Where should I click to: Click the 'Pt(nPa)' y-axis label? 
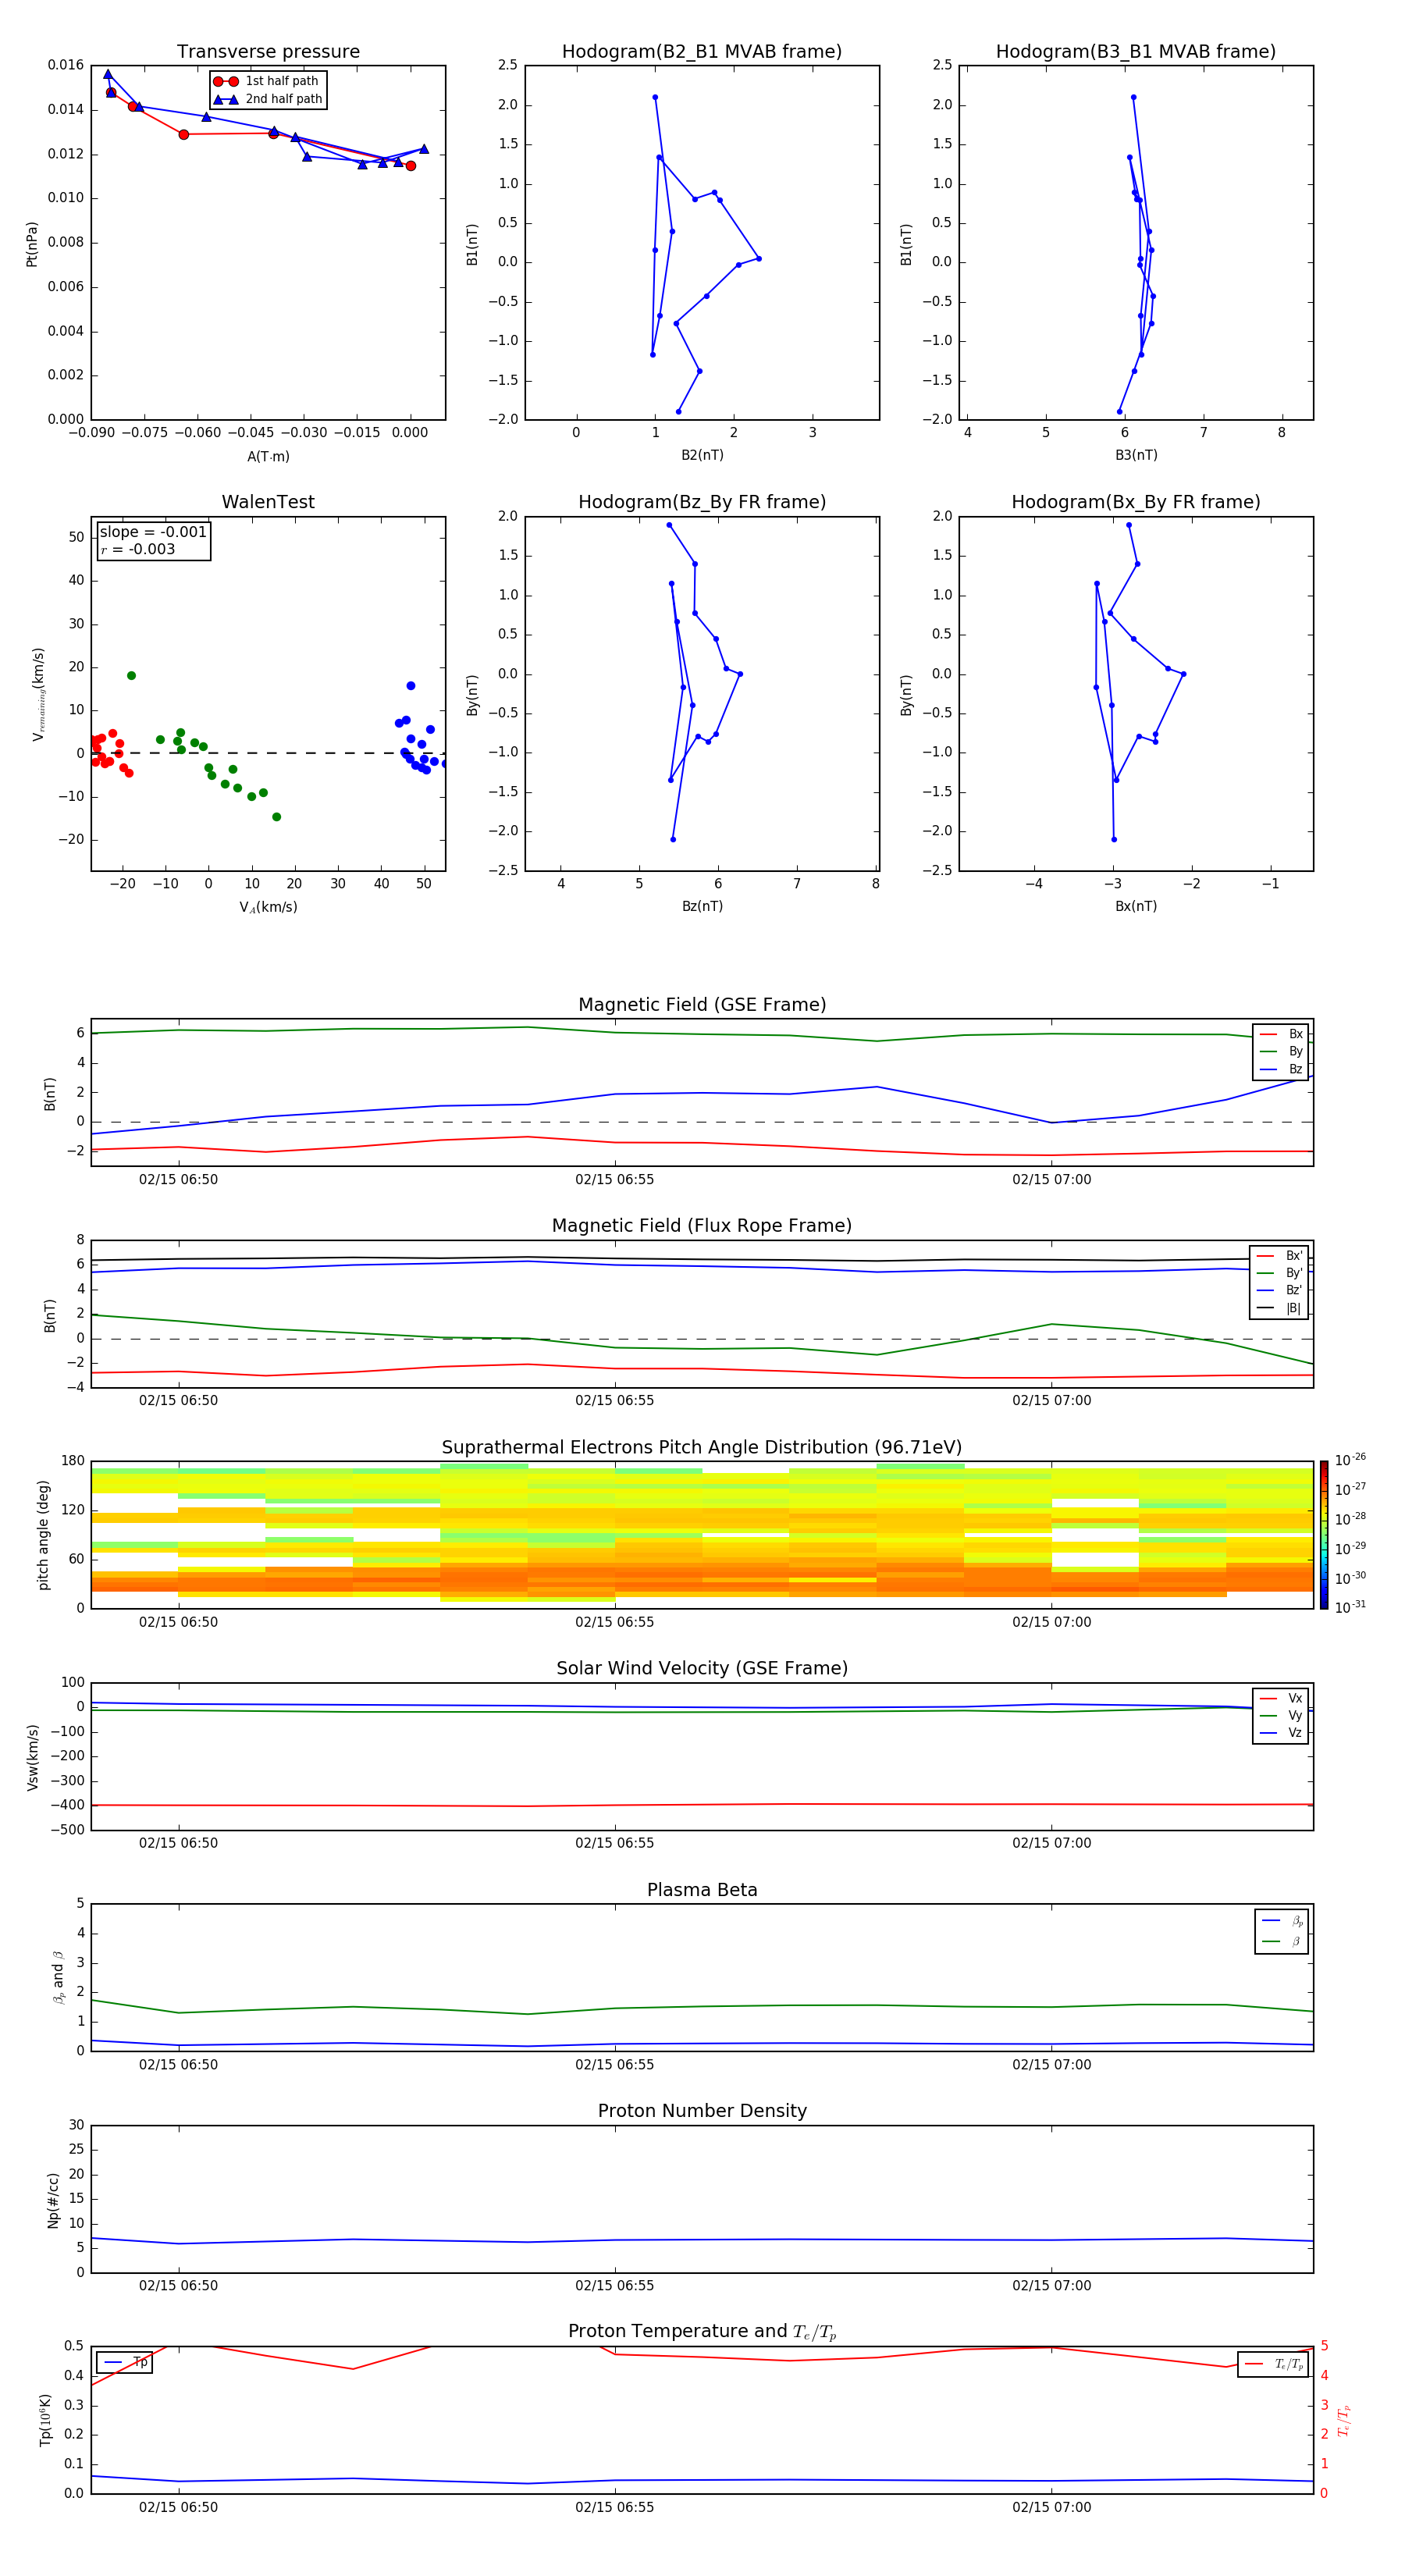(32, 243)
